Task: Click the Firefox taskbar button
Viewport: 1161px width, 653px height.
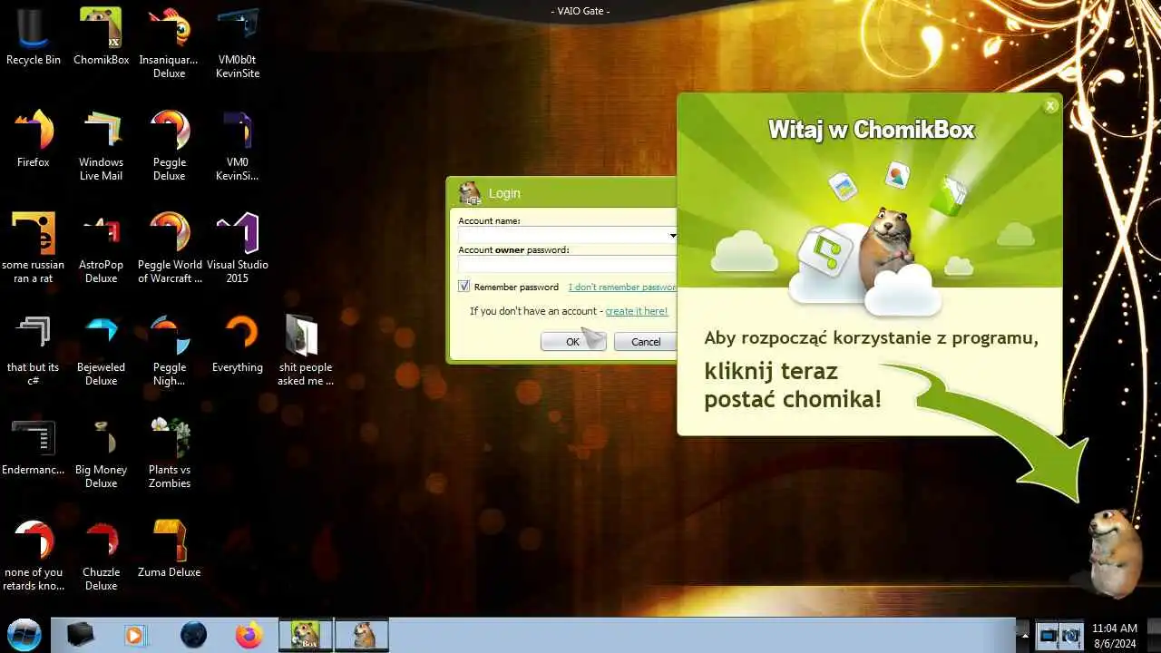Action: 249,635
